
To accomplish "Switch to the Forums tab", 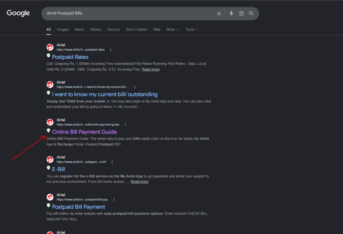I will pyautogui.click(x=114, y=30).
